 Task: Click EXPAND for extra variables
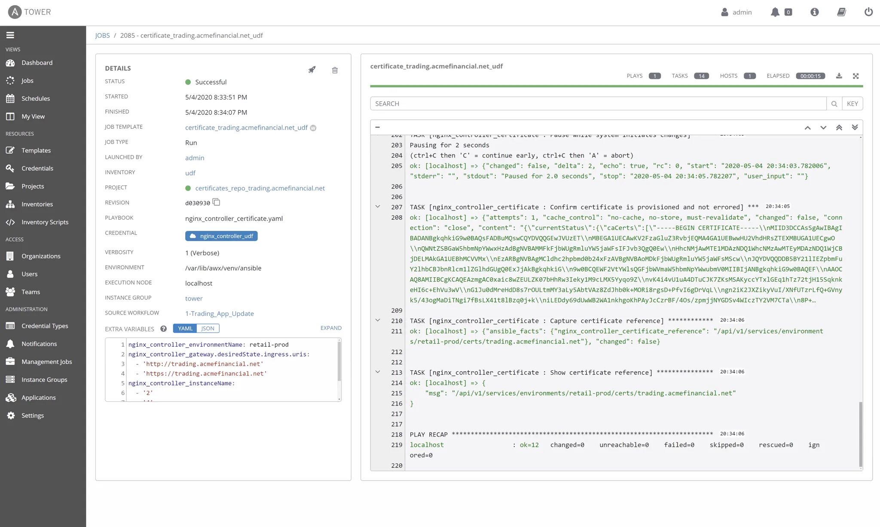pyautogui.click(x=331, y=328)
